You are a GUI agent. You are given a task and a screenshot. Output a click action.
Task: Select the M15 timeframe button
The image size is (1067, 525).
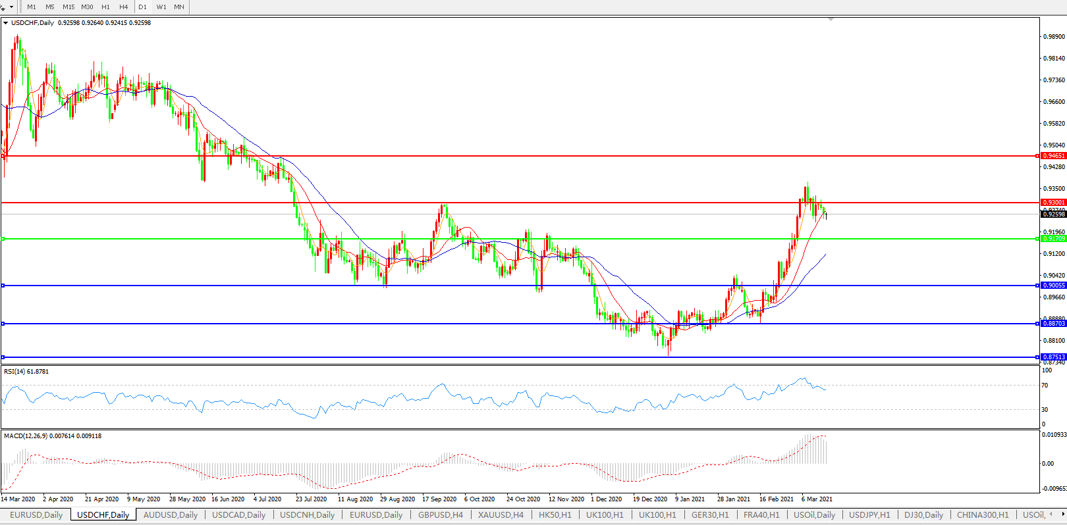[x=68, y=7]
